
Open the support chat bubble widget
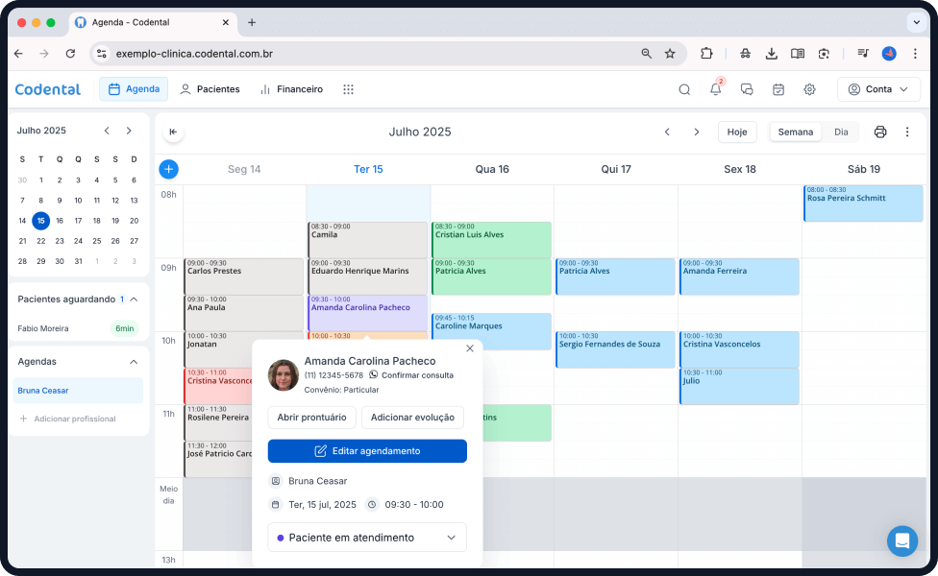[902, 541]
